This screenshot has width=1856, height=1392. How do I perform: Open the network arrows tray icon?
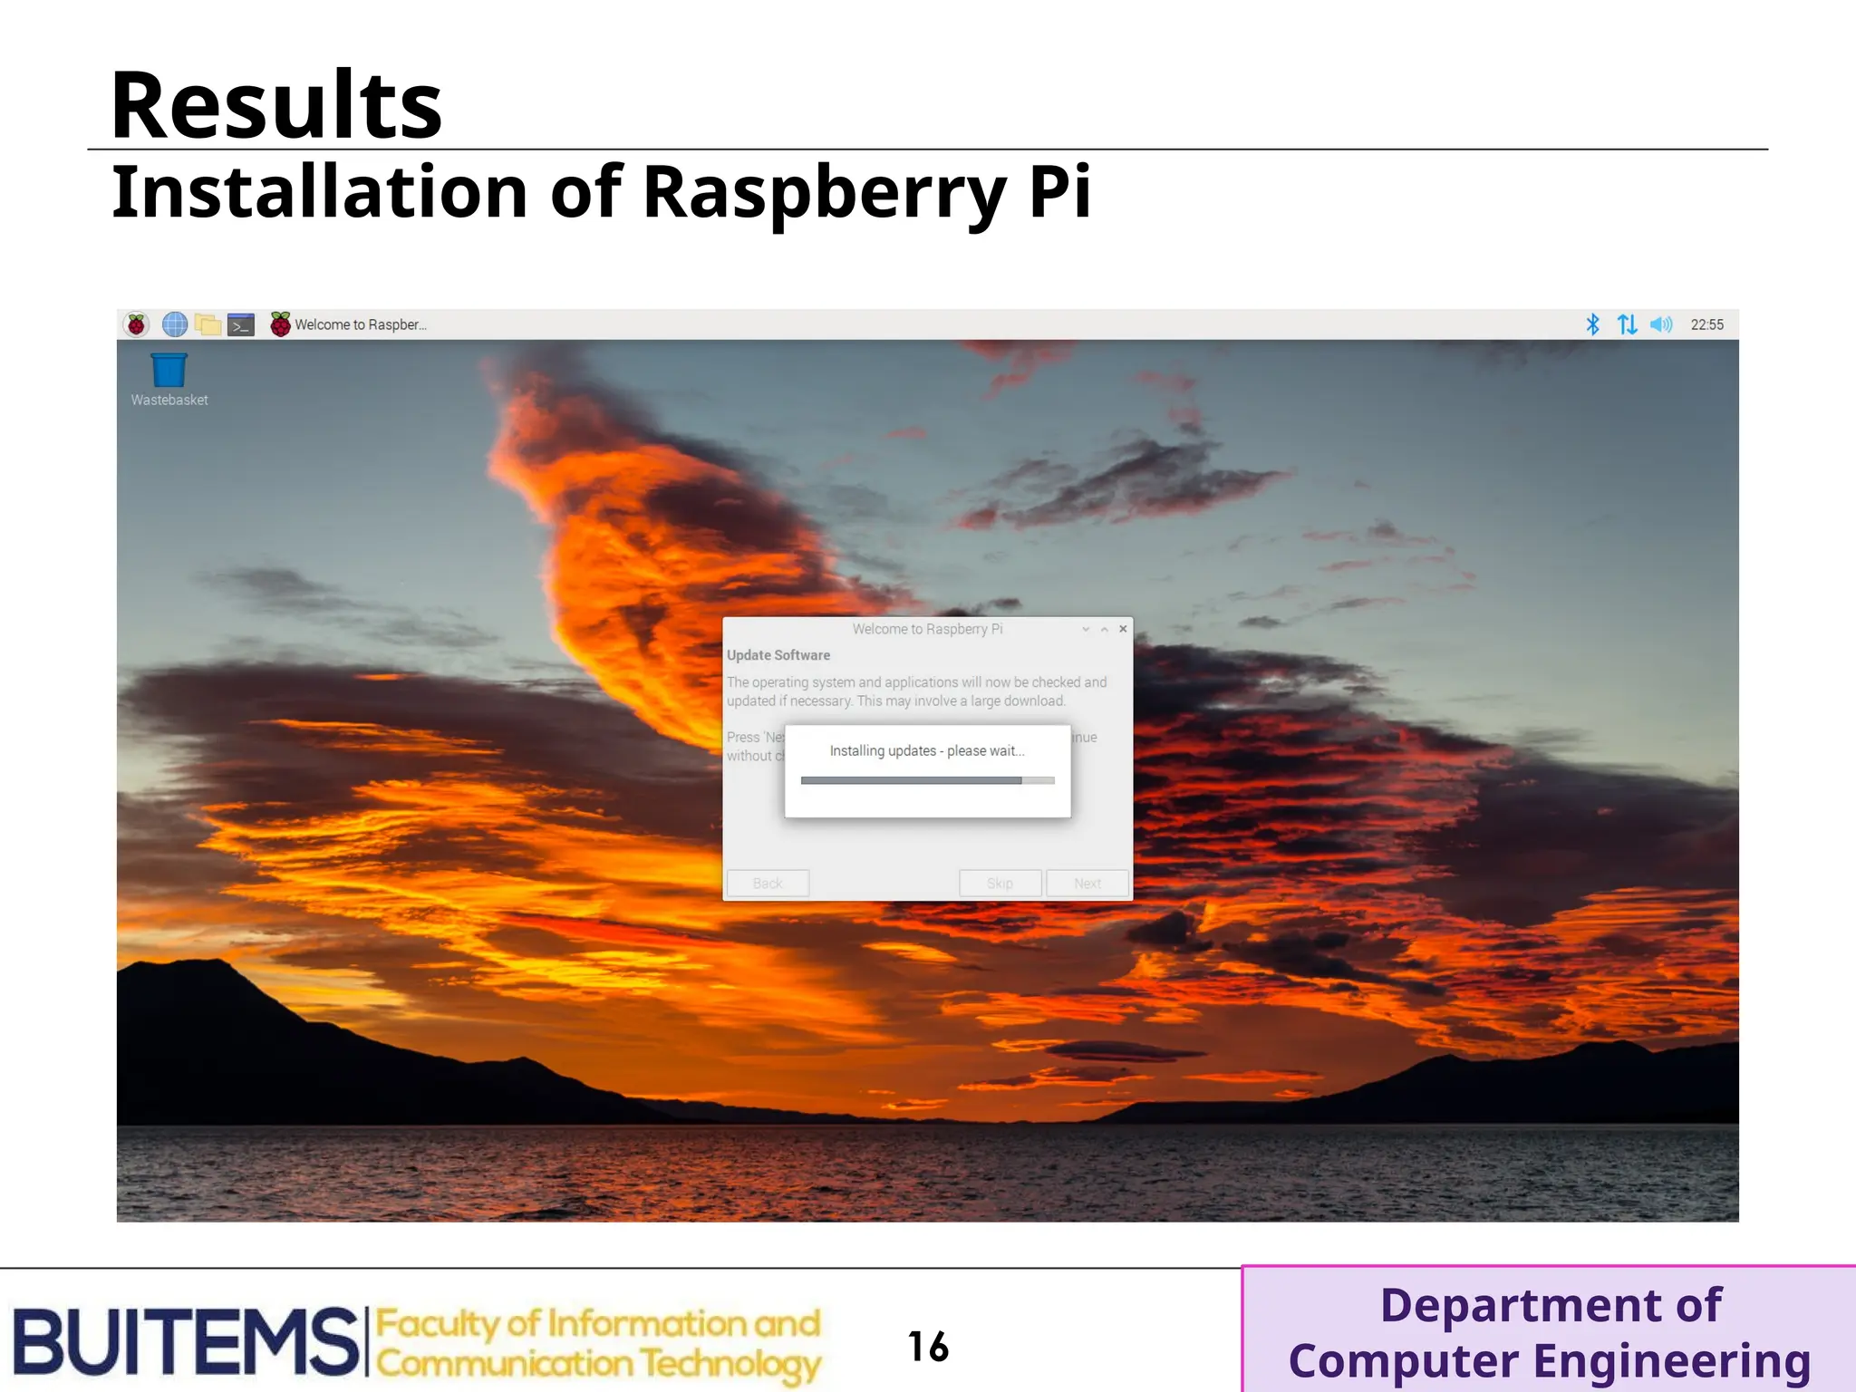point(1627,324)
